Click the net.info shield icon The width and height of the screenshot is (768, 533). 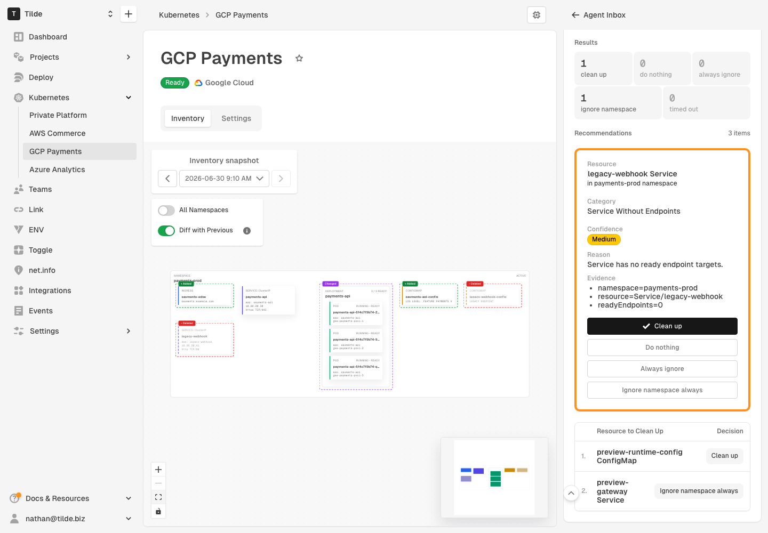point(19,270)
